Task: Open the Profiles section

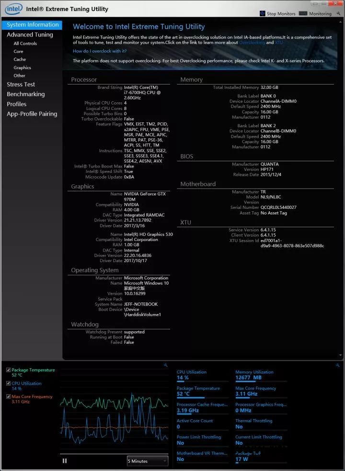Action: [16, 104]
